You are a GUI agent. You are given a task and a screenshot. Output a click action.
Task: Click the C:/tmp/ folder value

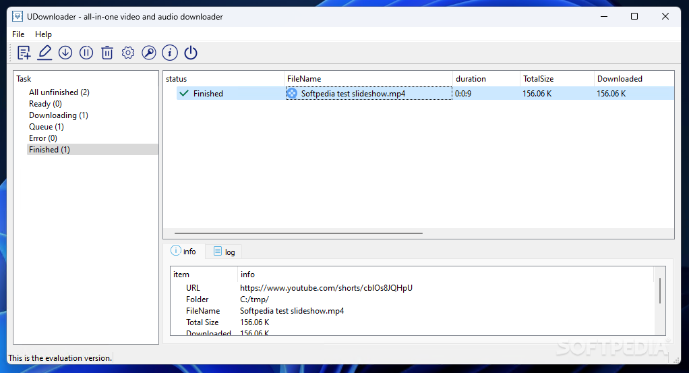click(x=254, y=299)
